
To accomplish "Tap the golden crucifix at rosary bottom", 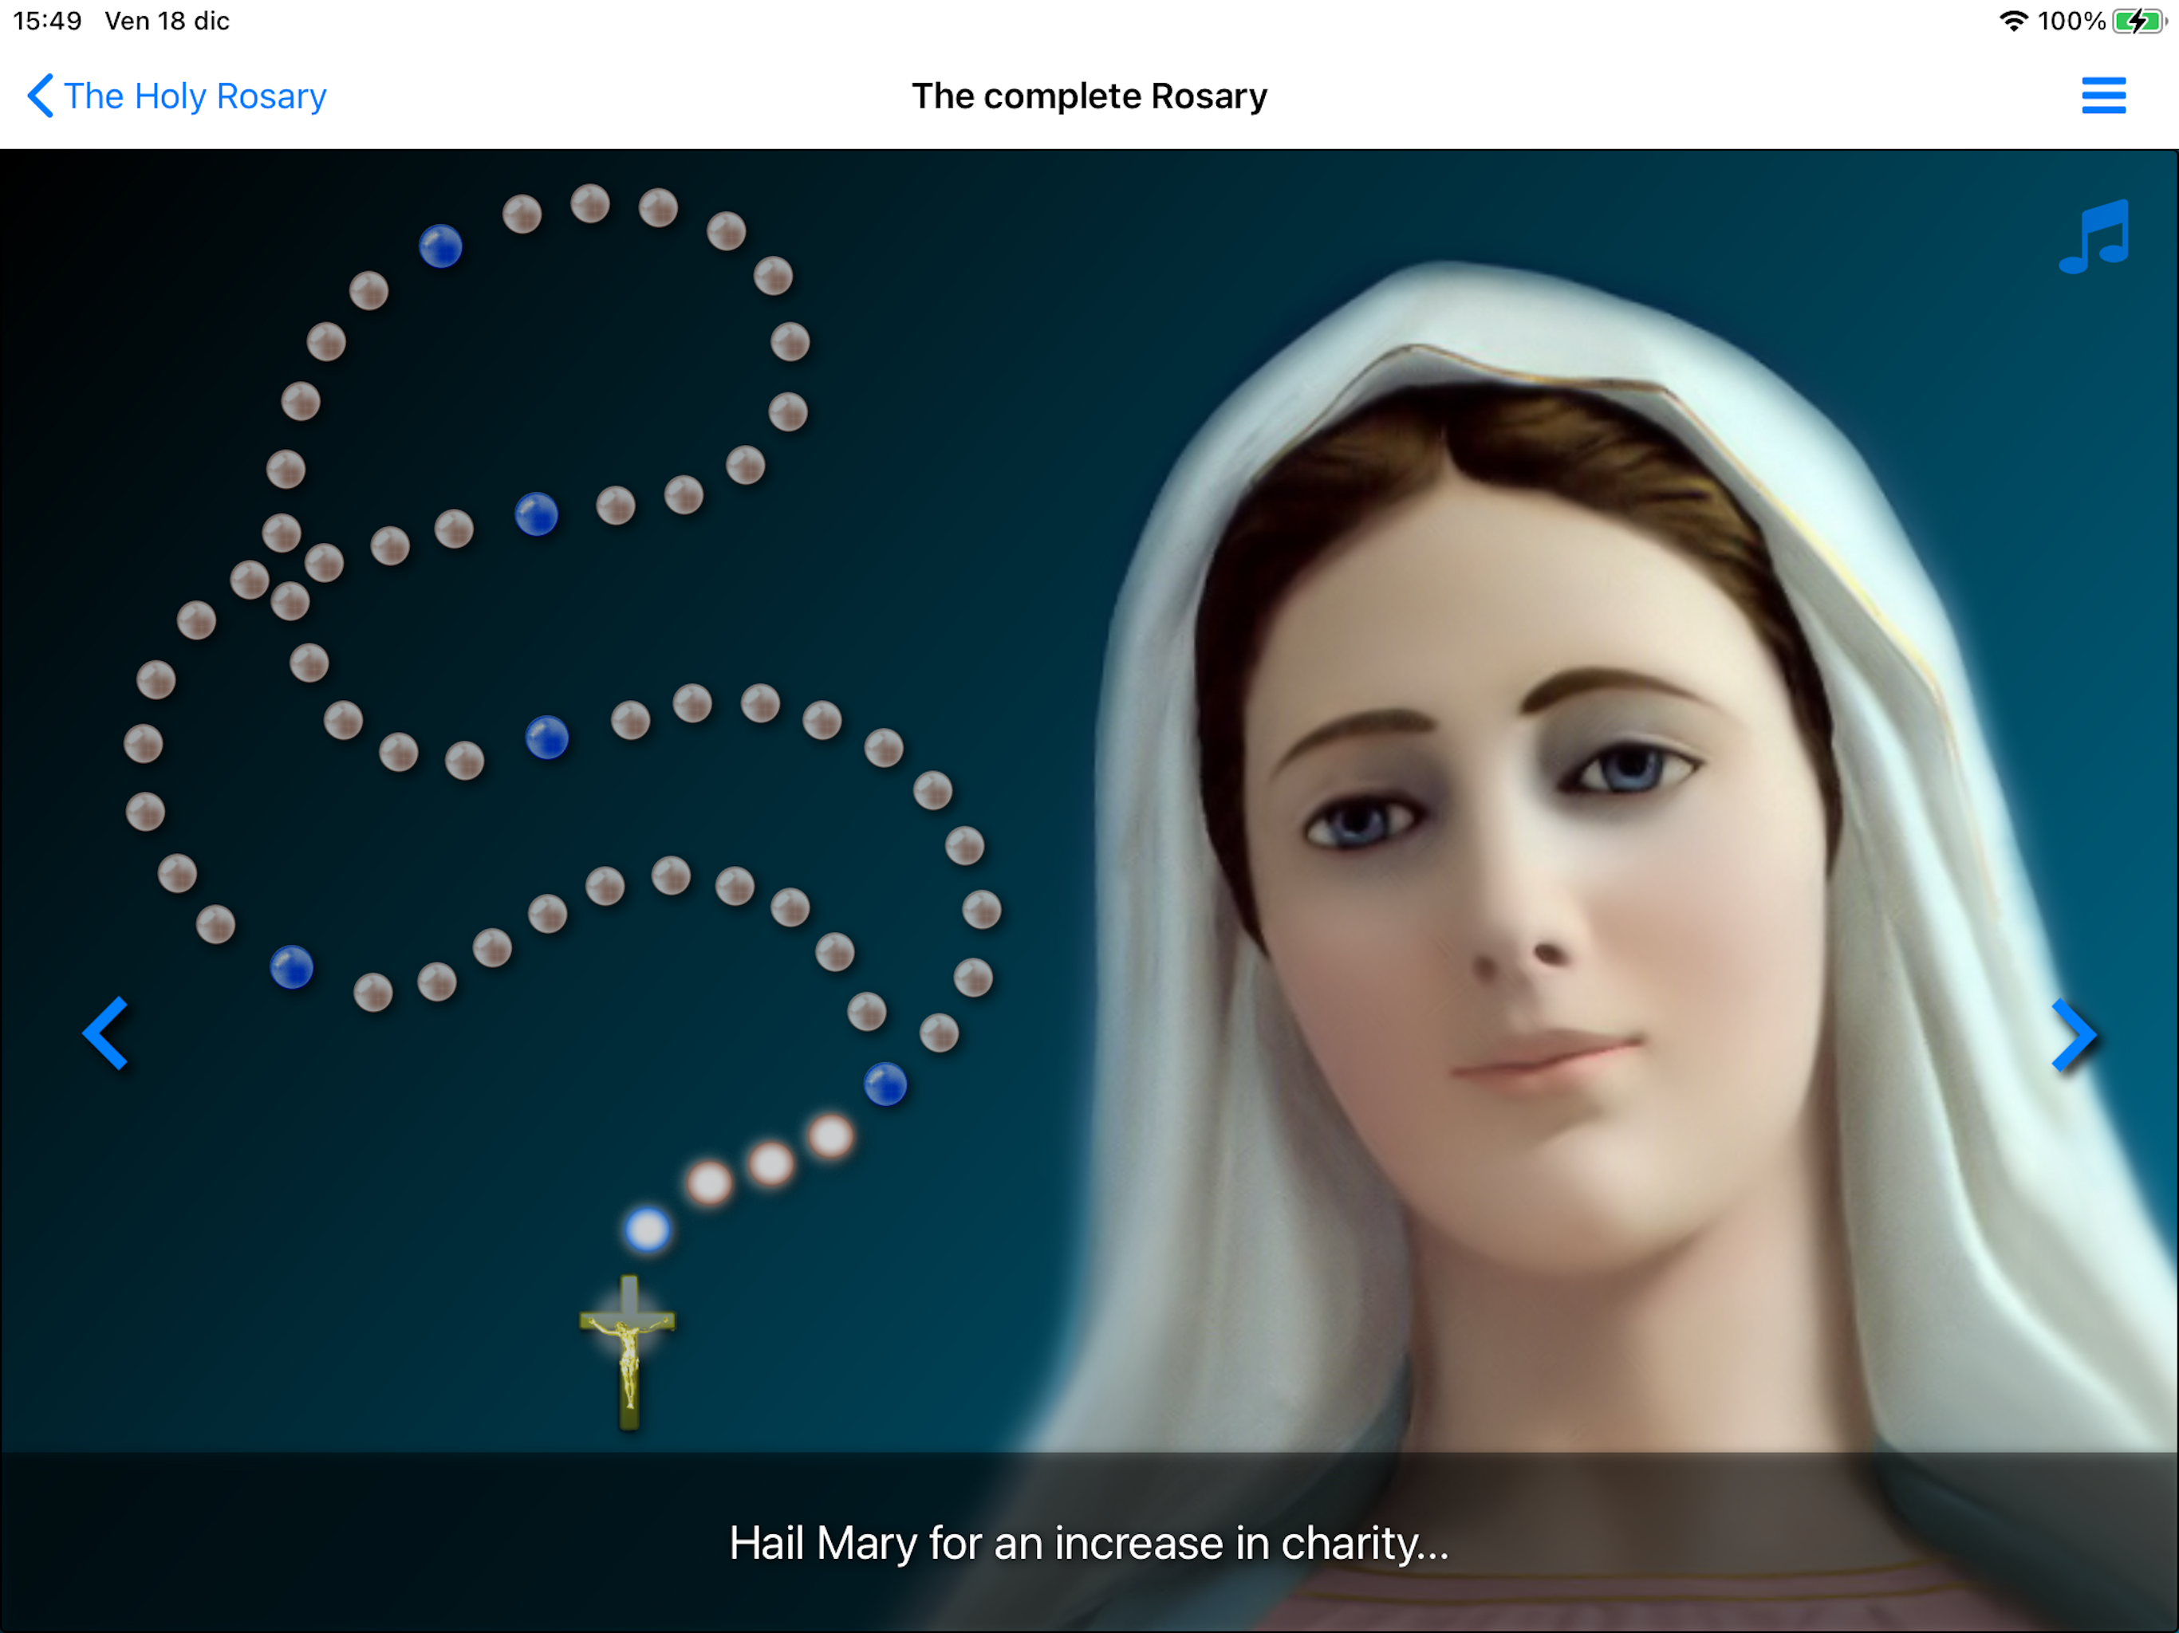I will [x=628, y=1352].
